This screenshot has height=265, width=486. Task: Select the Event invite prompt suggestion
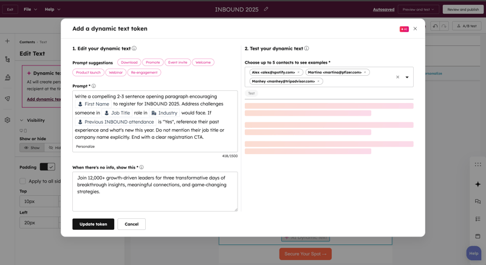tap(177, 62)
